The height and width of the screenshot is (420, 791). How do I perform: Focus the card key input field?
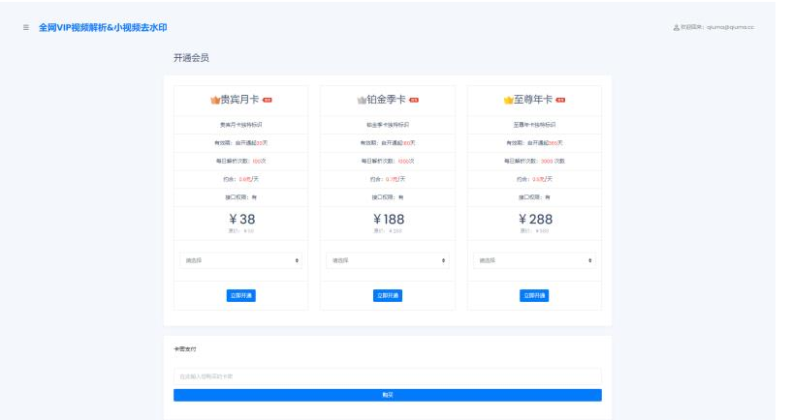(387, 375)
